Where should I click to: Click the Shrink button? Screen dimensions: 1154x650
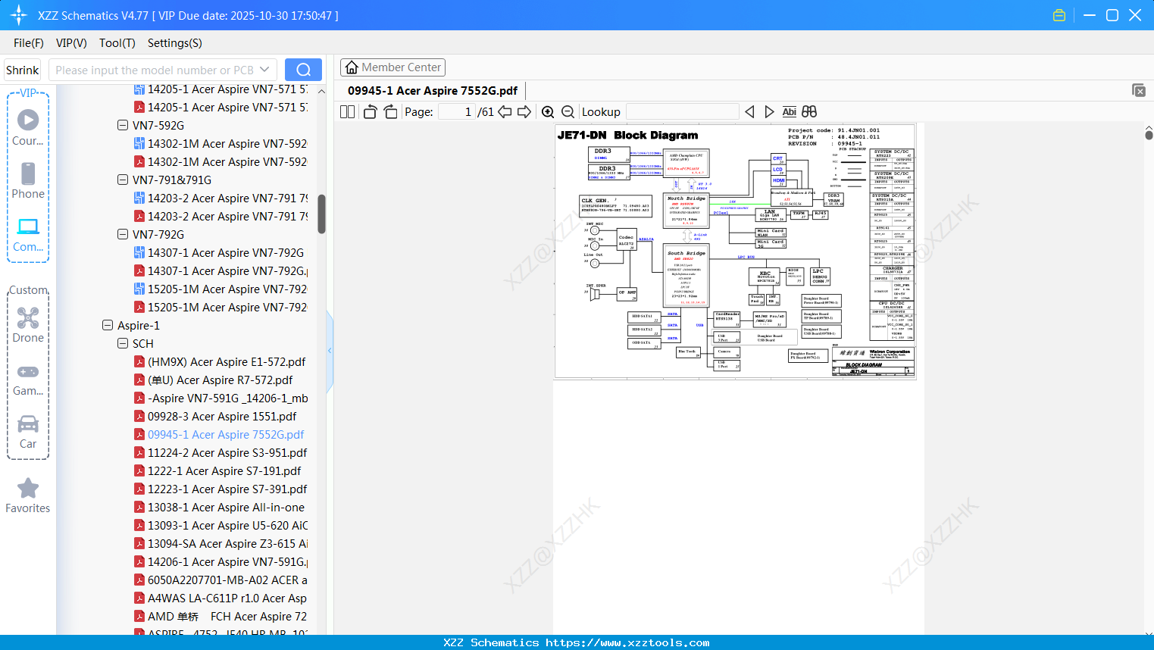23,70
